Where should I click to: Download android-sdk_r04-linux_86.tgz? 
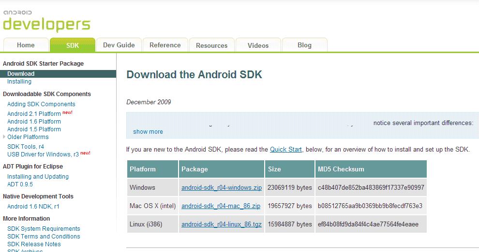click(222, 224)
